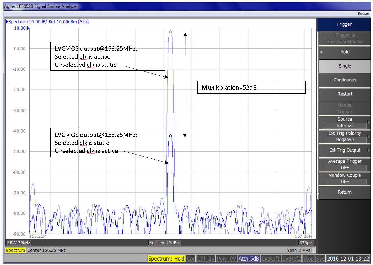The height and width of the screenshot is (265, 373).
Task: Click the Spectrum: Hold status item
Action: 166,258
